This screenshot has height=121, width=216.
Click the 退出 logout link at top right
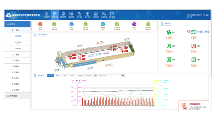206,15
